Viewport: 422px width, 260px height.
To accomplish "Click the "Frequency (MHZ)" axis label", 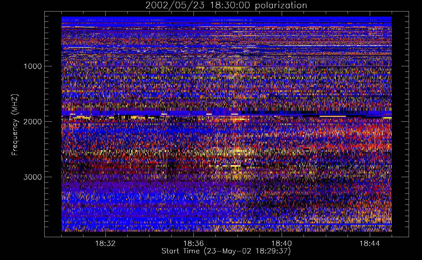I will (15, 125).
